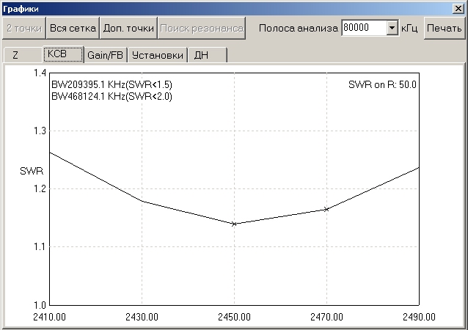
Task: Click the "SWR on R: 50.0" label
Action: [x=382, y=85]
